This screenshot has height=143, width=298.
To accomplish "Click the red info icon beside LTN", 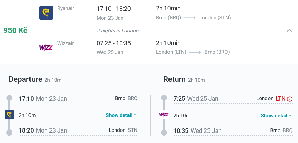I will point(290,99).
